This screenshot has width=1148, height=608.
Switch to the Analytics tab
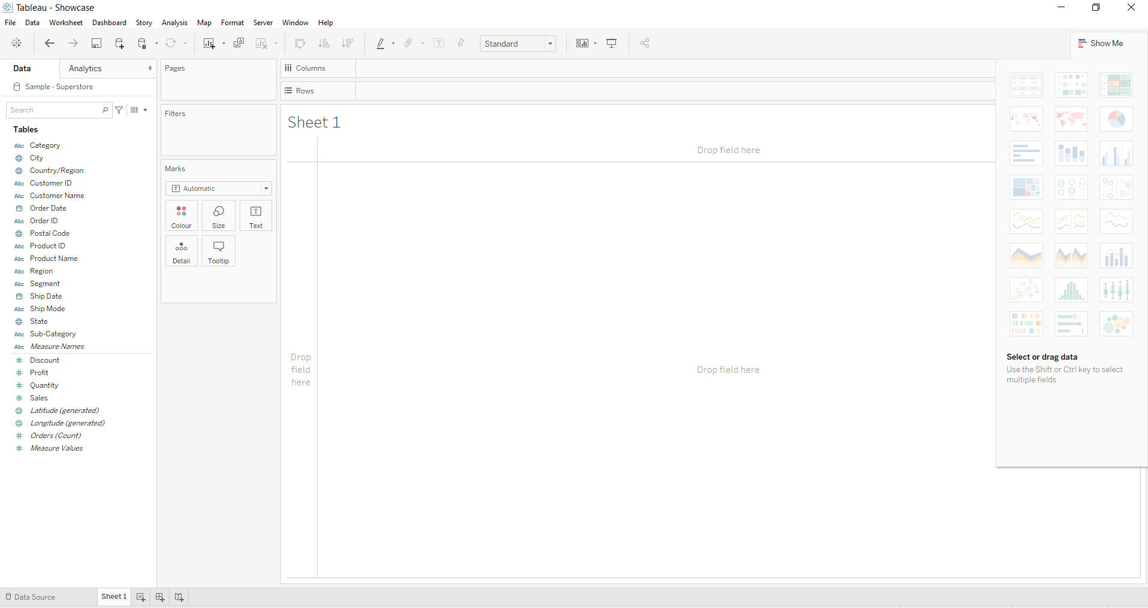85,68
